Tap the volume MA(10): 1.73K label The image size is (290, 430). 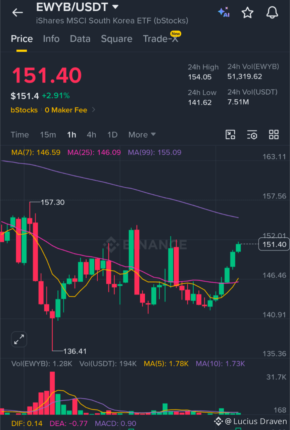click(220, 364)
